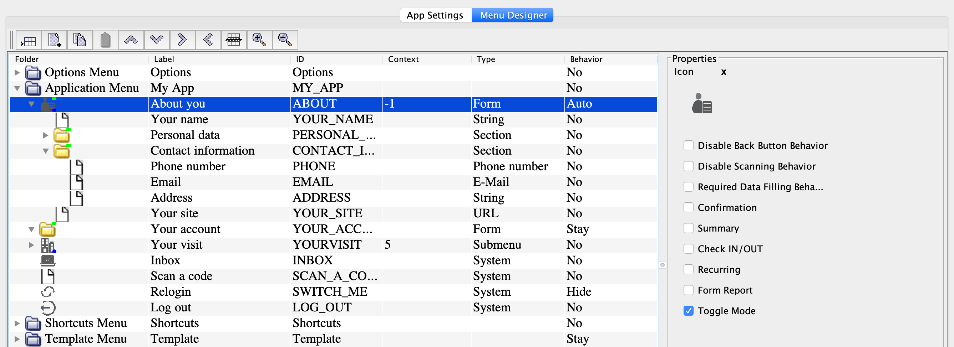
Task: Click the down chevron move icon
Action: point(157,40)
